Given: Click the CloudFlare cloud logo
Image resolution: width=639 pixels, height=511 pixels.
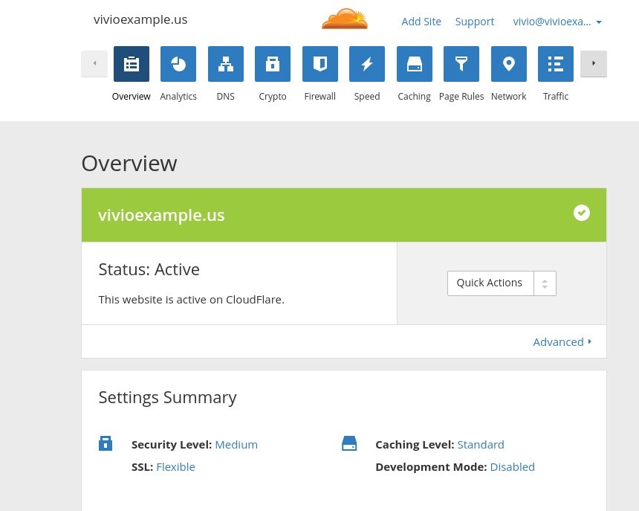Looking at the screenshot, I should [345, 19].
